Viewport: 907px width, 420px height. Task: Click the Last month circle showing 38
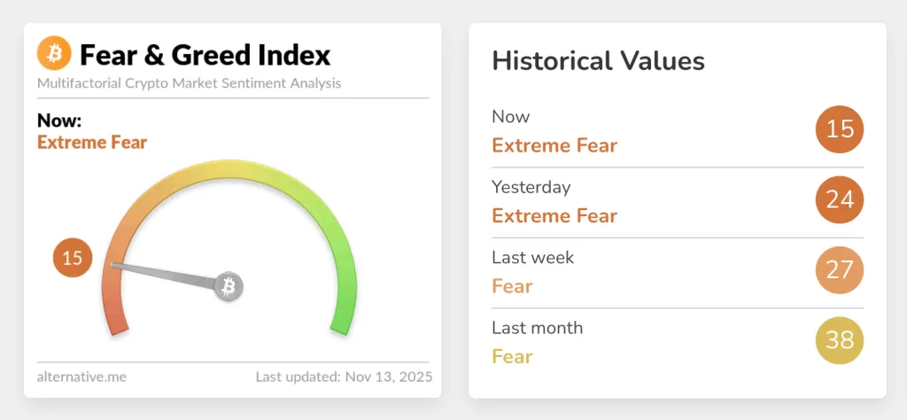click(x=839, y=340)
